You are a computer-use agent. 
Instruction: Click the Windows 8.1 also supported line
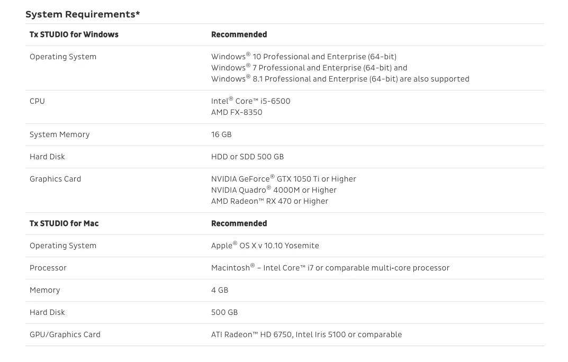(340, 79)
